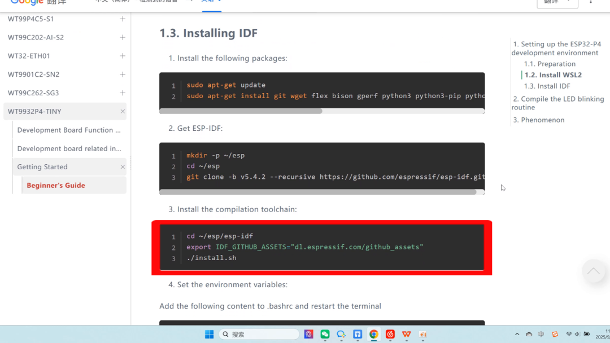The height and width of the screenshot is (343, 610).
Task: Open WT9901C2-SN2 in the sidebar
Action: coord(33,74)
